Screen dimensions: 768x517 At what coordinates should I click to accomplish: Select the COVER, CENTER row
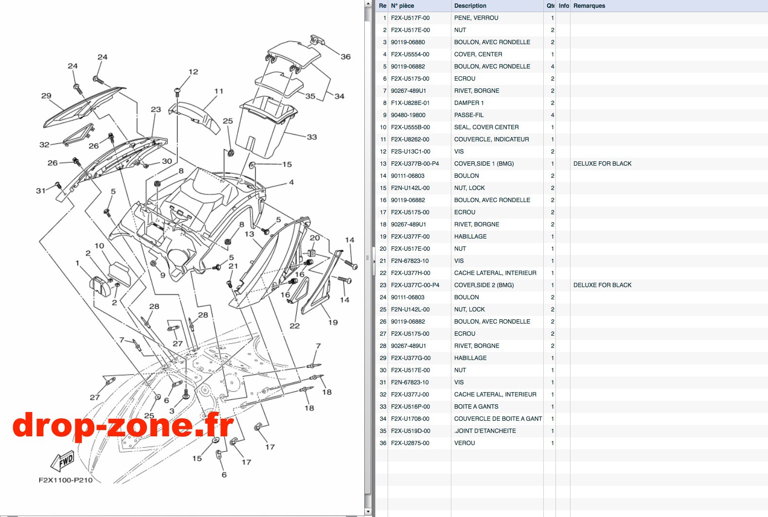point(572,54)
